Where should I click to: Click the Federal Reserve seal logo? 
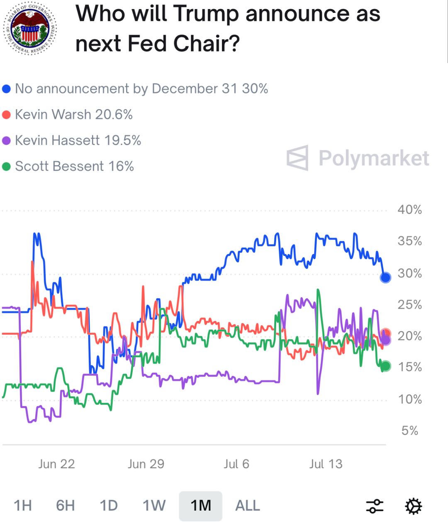(30, 30)
